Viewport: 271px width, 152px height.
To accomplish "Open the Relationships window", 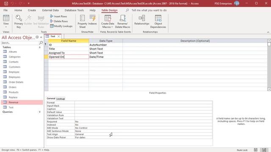I will point(142,20).
